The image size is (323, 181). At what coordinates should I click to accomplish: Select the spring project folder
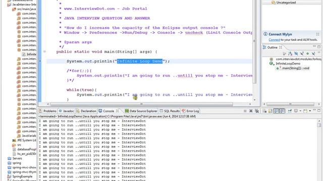click(x=14, y=163)
